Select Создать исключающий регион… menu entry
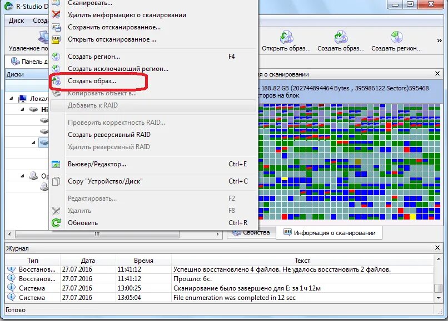448x321 pixels. pyautogui.click(x=118, y=69)
